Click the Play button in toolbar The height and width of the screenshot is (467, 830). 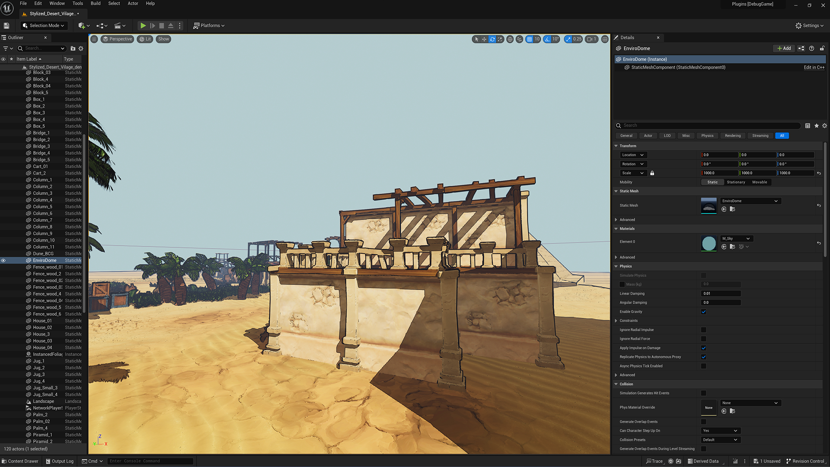click(x=143, y=26)
